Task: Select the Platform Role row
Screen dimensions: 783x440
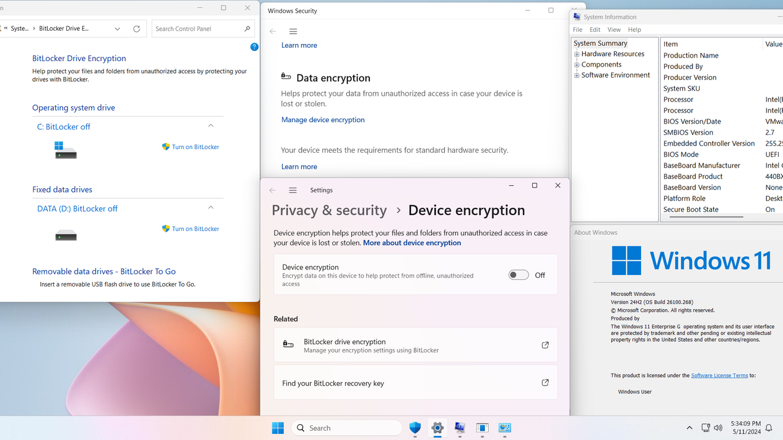Action: tap(722, 199)
